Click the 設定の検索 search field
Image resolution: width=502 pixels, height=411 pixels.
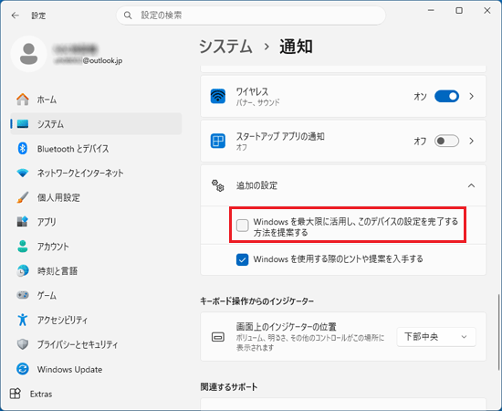tap(251, 16)
